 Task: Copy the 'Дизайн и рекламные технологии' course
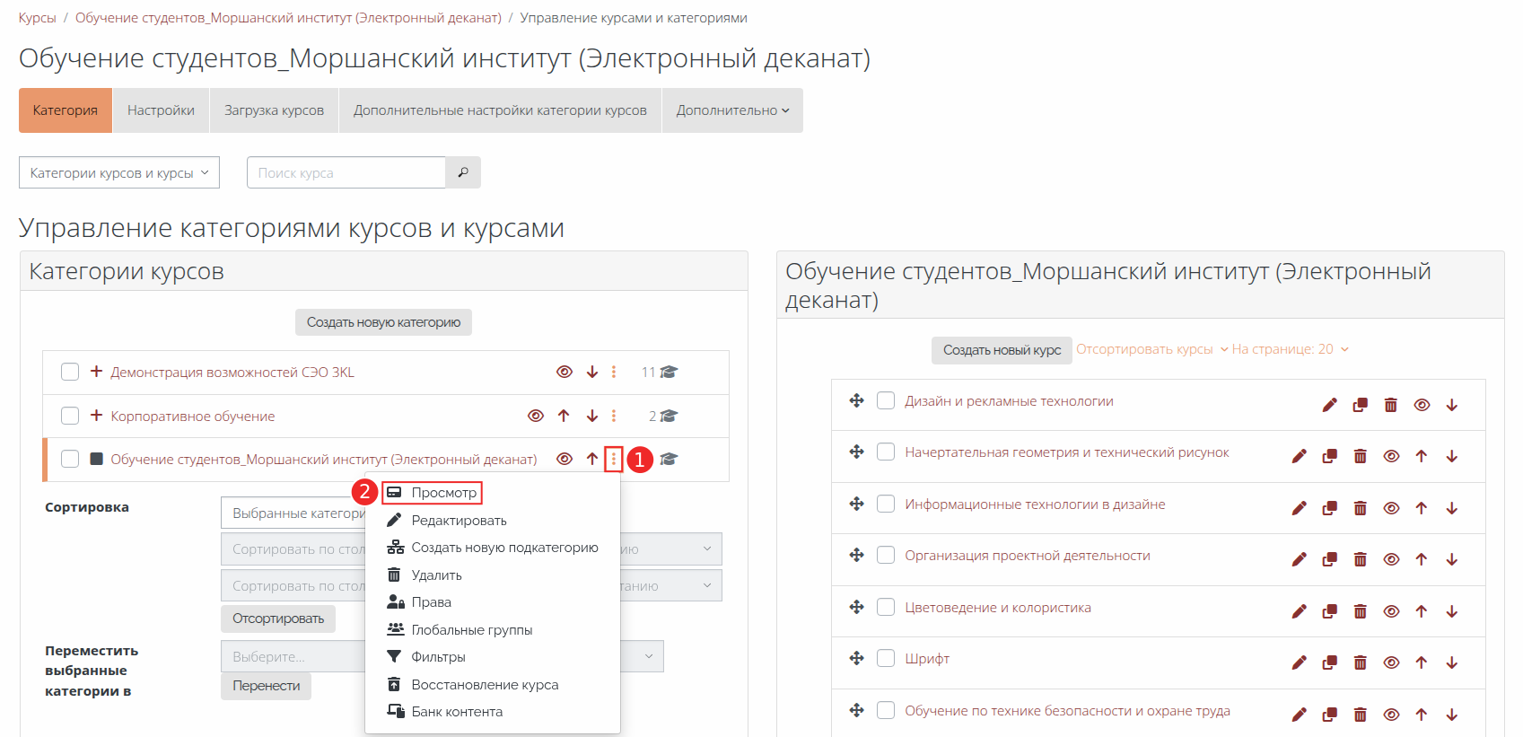point(1360,405)
